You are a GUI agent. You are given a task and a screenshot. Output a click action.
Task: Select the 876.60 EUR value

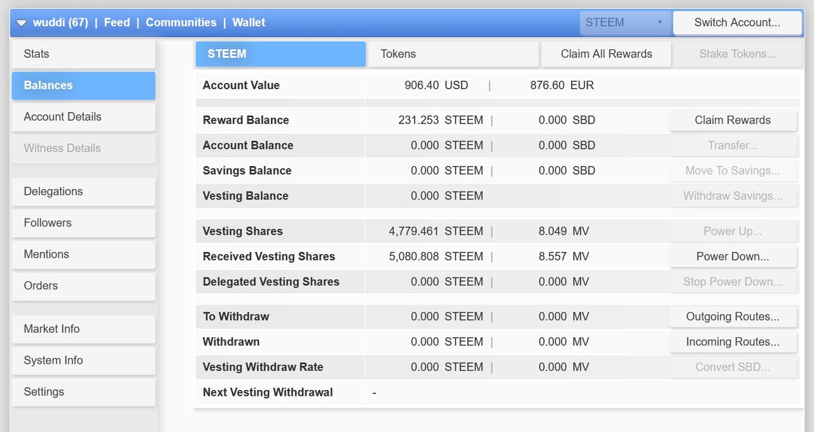562,85
